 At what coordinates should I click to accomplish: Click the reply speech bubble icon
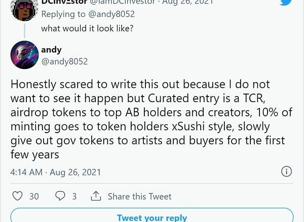click(x=60, y=196)
